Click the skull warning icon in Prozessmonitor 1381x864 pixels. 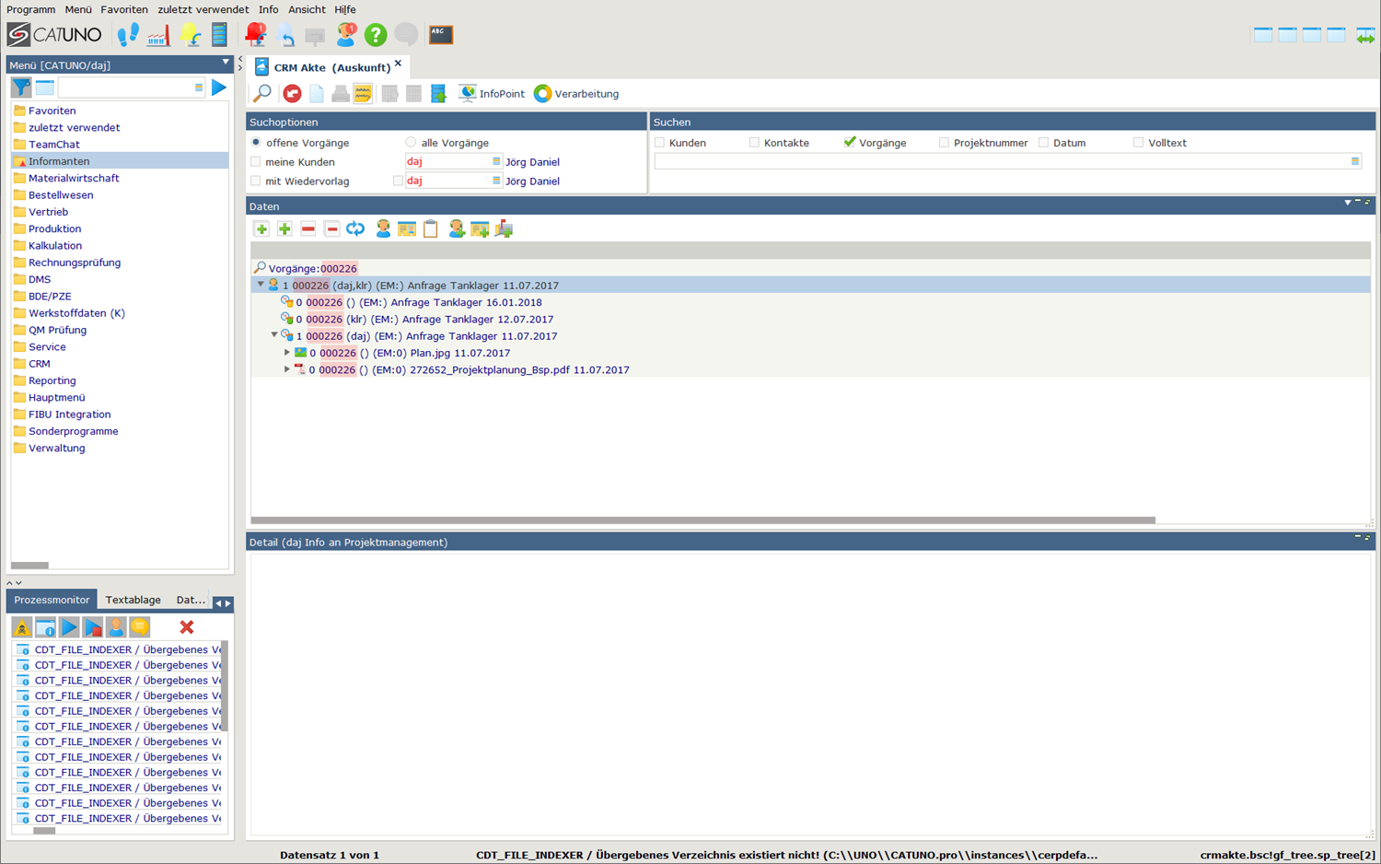21,627
